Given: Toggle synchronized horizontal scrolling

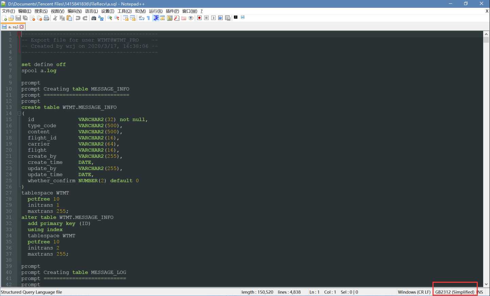Looking at the screenshot, I should (133, 18).
